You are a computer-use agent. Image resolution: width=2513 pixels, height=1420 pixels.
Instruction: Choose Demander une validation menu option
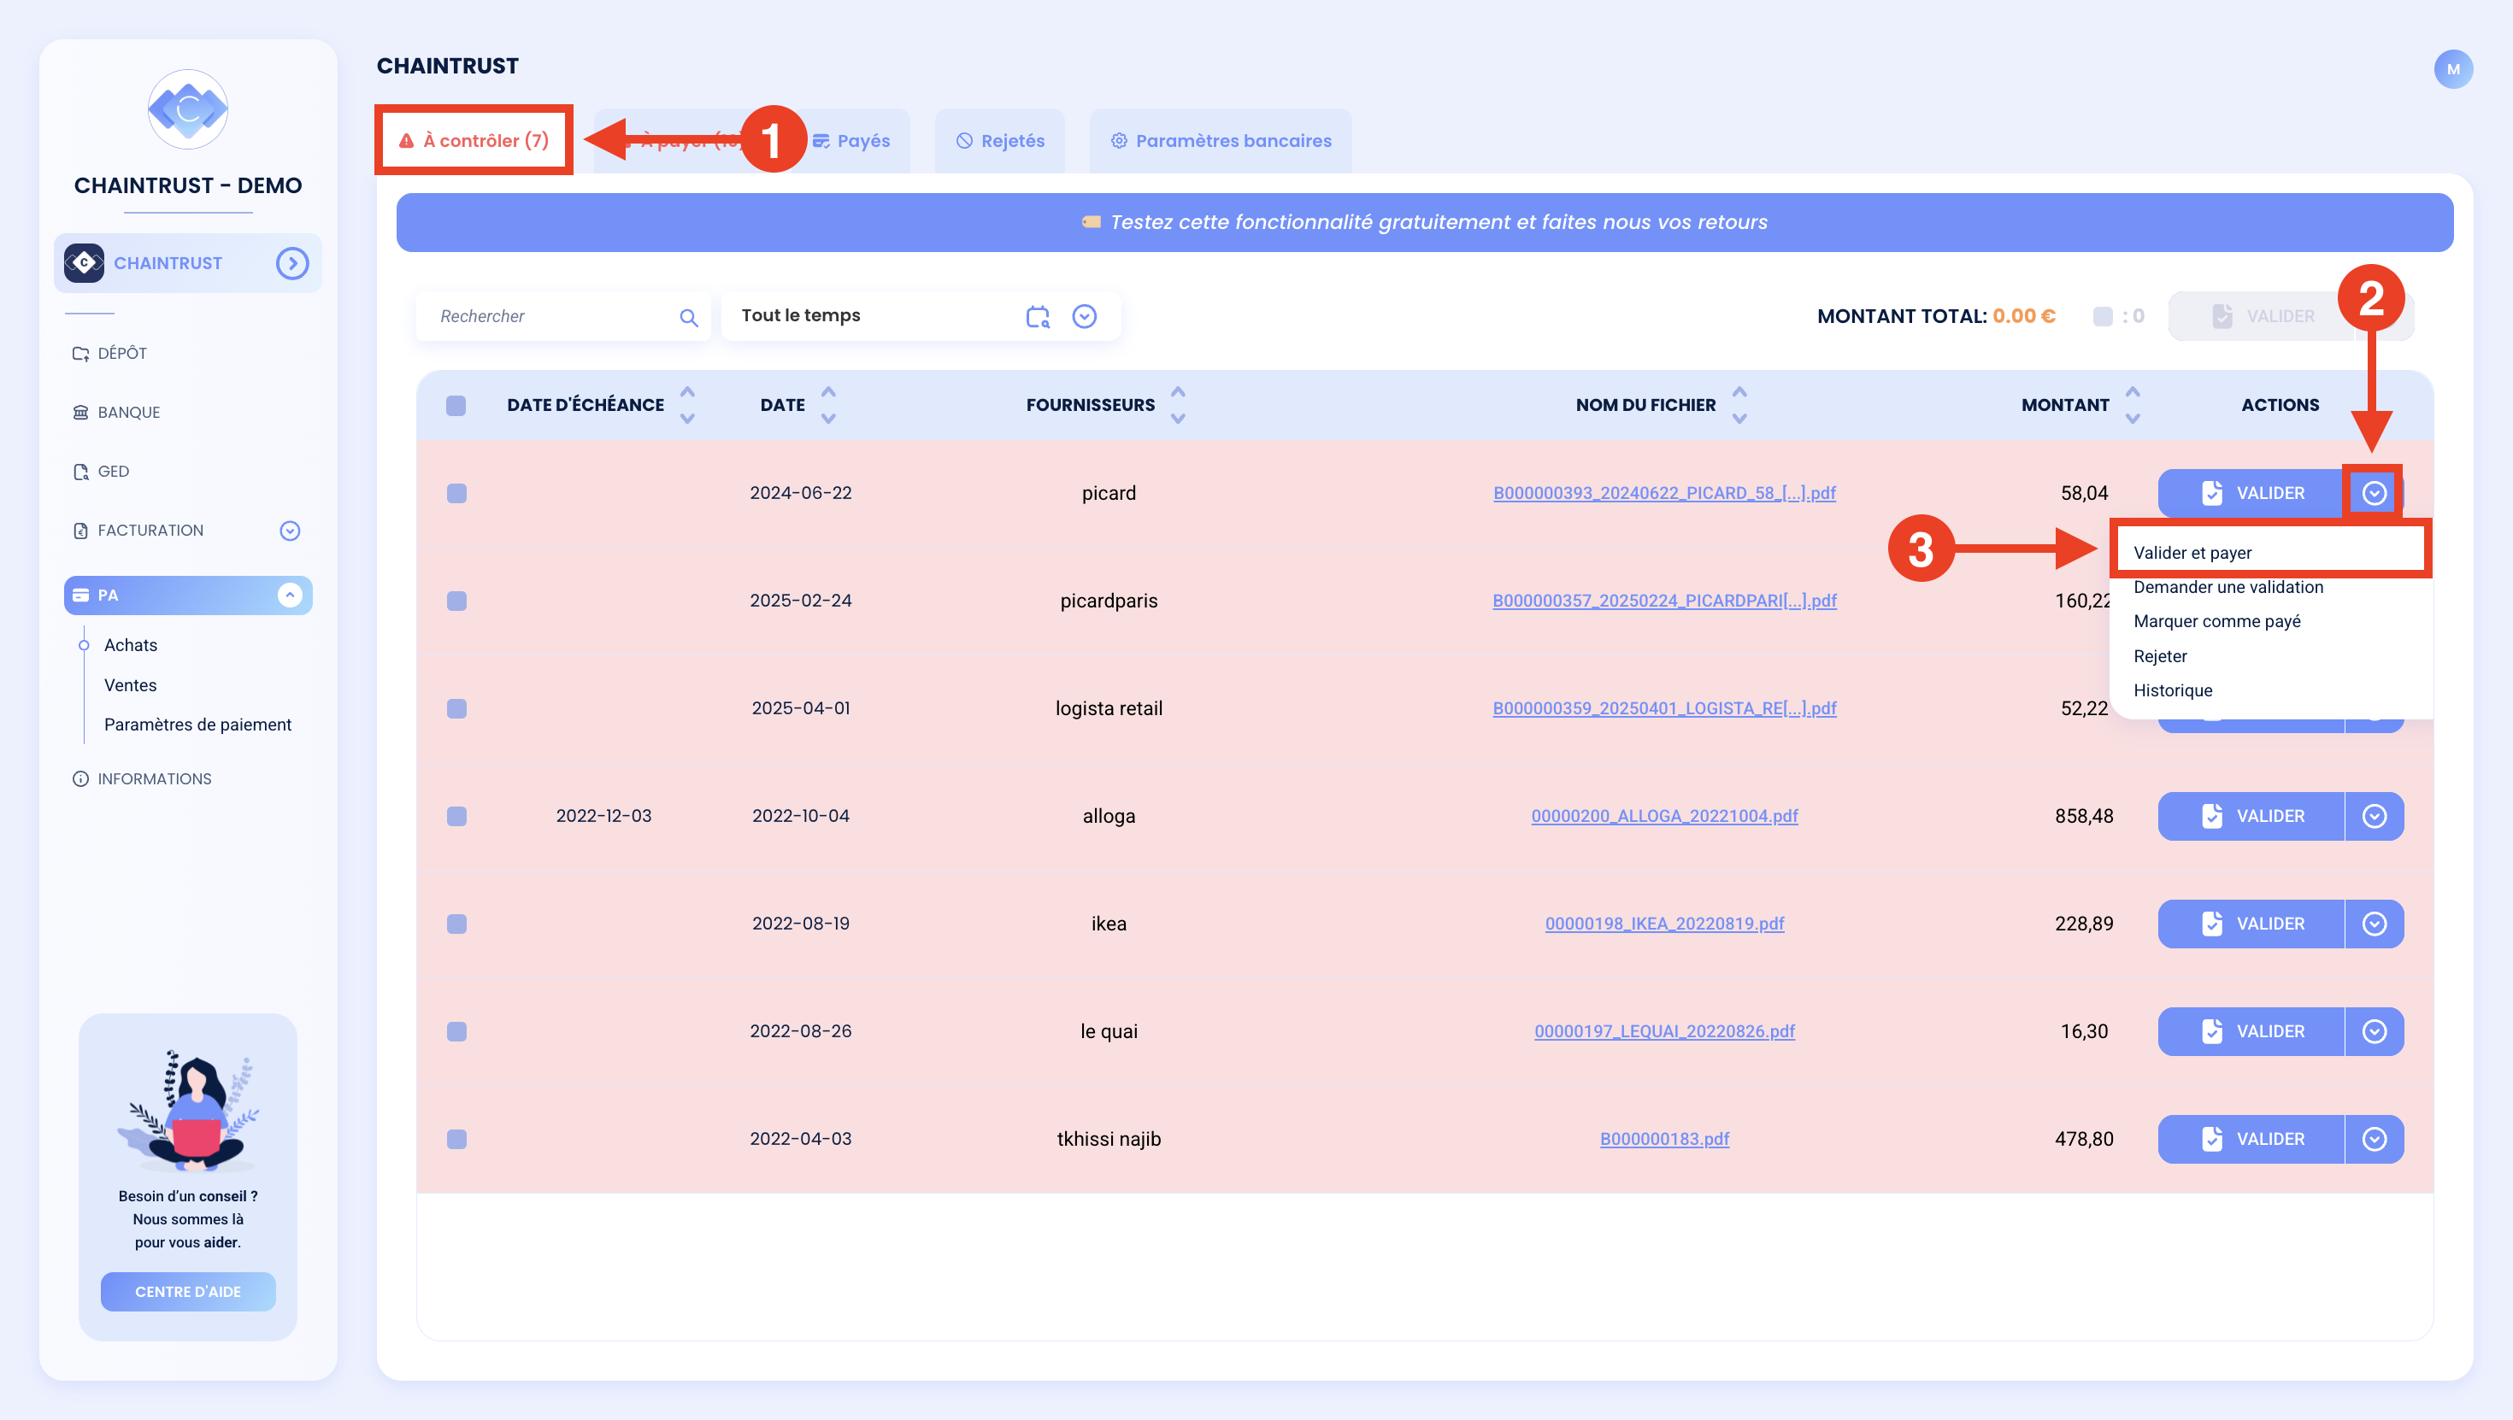[2228, 587]
